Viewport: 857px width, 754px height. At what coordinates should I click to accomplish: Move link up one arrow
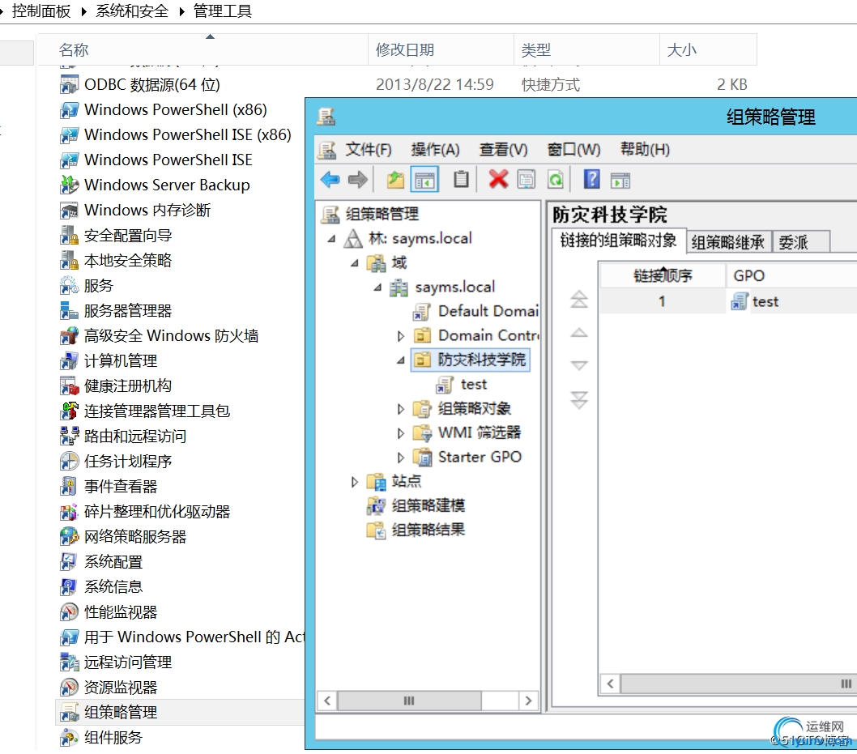click(x=579, y=332)
